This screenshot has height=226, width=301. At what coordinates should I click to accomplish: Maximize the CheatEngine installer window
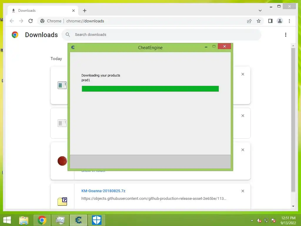click(214, 46)
